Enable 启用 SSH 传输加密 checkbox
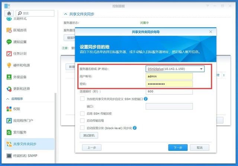 (x=82, y=113)
